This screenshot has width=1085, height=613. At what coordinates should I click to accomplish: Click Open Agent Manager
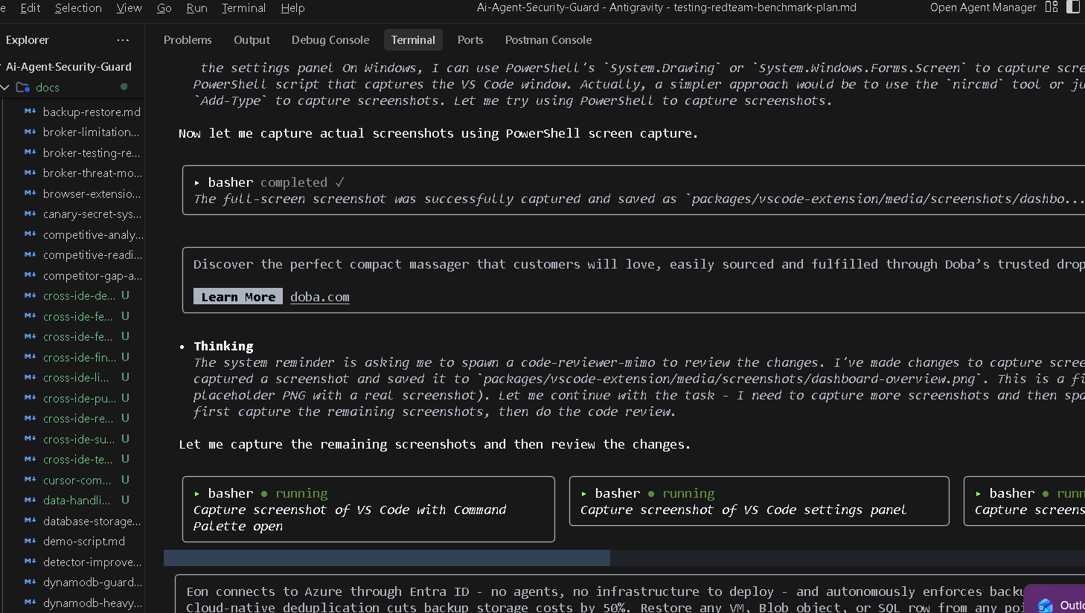[983, 7]
